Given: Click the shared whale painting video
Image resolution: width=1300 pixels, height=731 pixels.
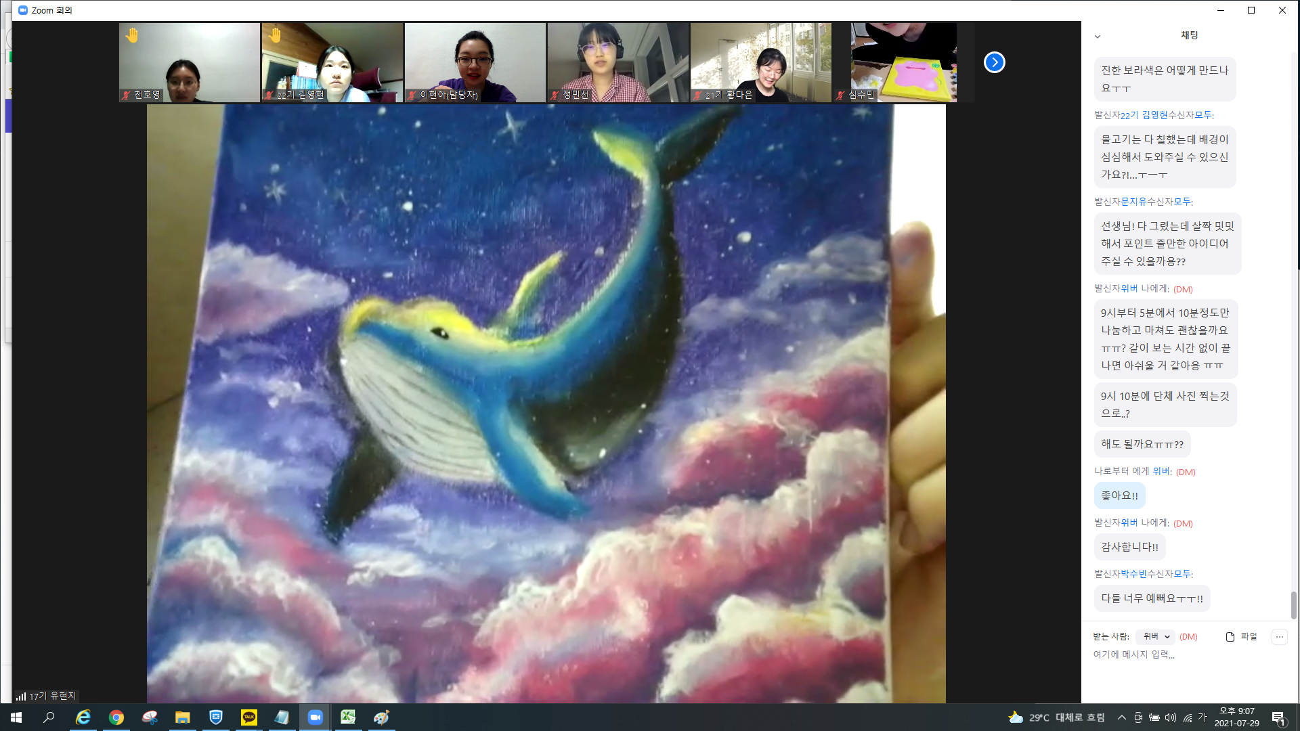Looking at the screenshot, I should (x=546, y=403).
